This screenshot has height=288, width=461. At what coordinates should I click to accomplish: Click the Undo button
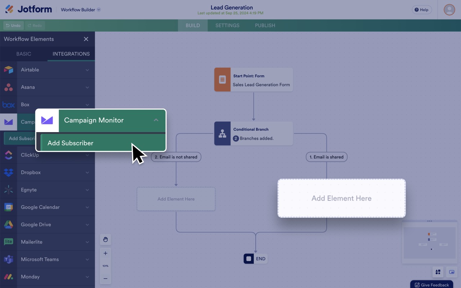[x=13, y=26]
